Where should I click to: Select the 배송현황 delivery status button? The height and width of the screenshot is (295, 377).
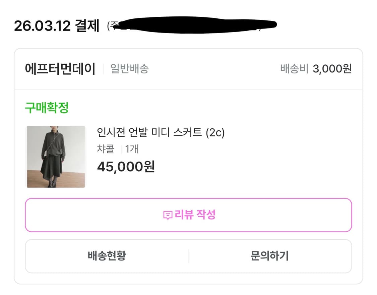(x=107, y=256)
